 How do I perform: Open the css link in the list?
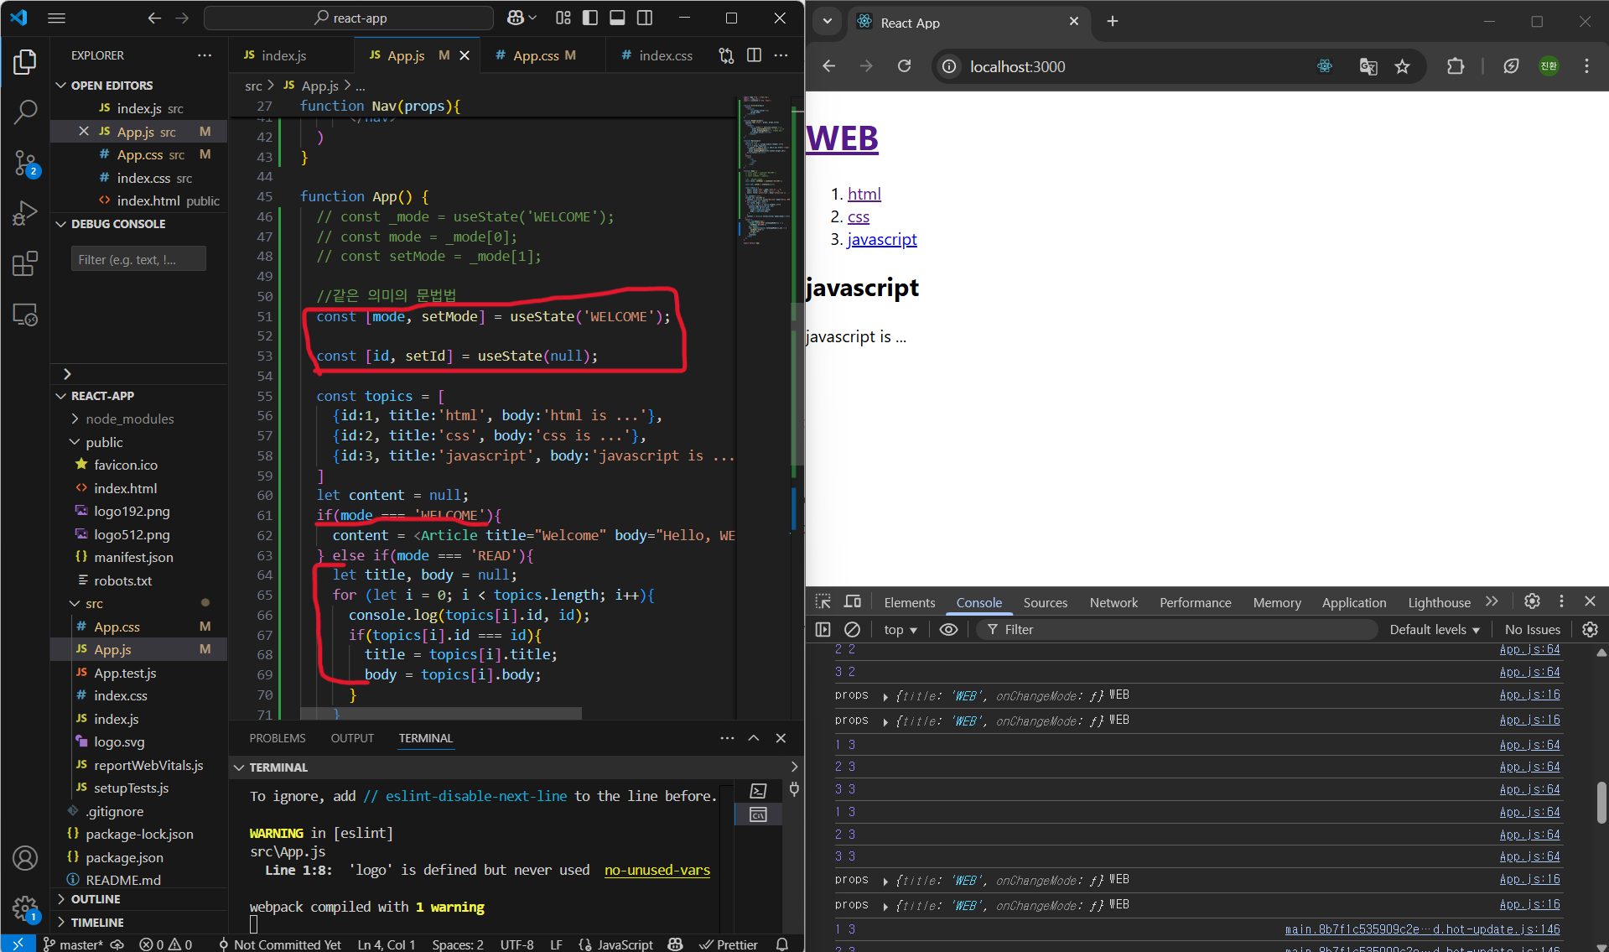pos(858,216)
